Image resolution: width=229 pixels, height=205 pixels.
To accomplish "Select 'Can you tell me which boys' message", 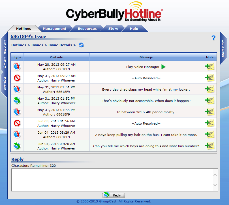I will click(146, 146).
